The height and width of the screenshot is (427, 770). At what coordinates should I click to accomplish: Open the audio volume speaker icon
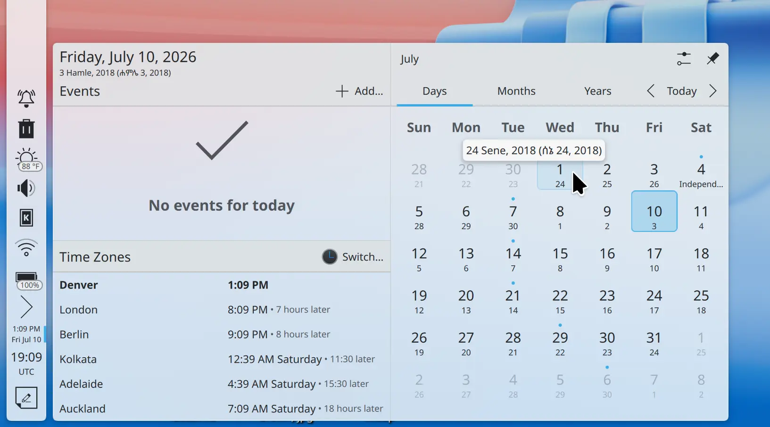pos(26,188)
